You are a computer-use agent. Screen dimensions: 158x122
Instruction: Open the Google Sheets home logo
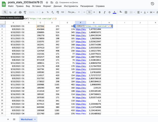pos(4,4)
